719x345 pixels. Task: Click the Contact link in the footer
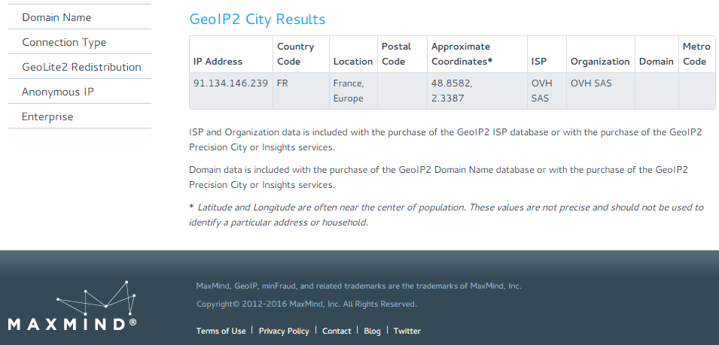[337, 331]
